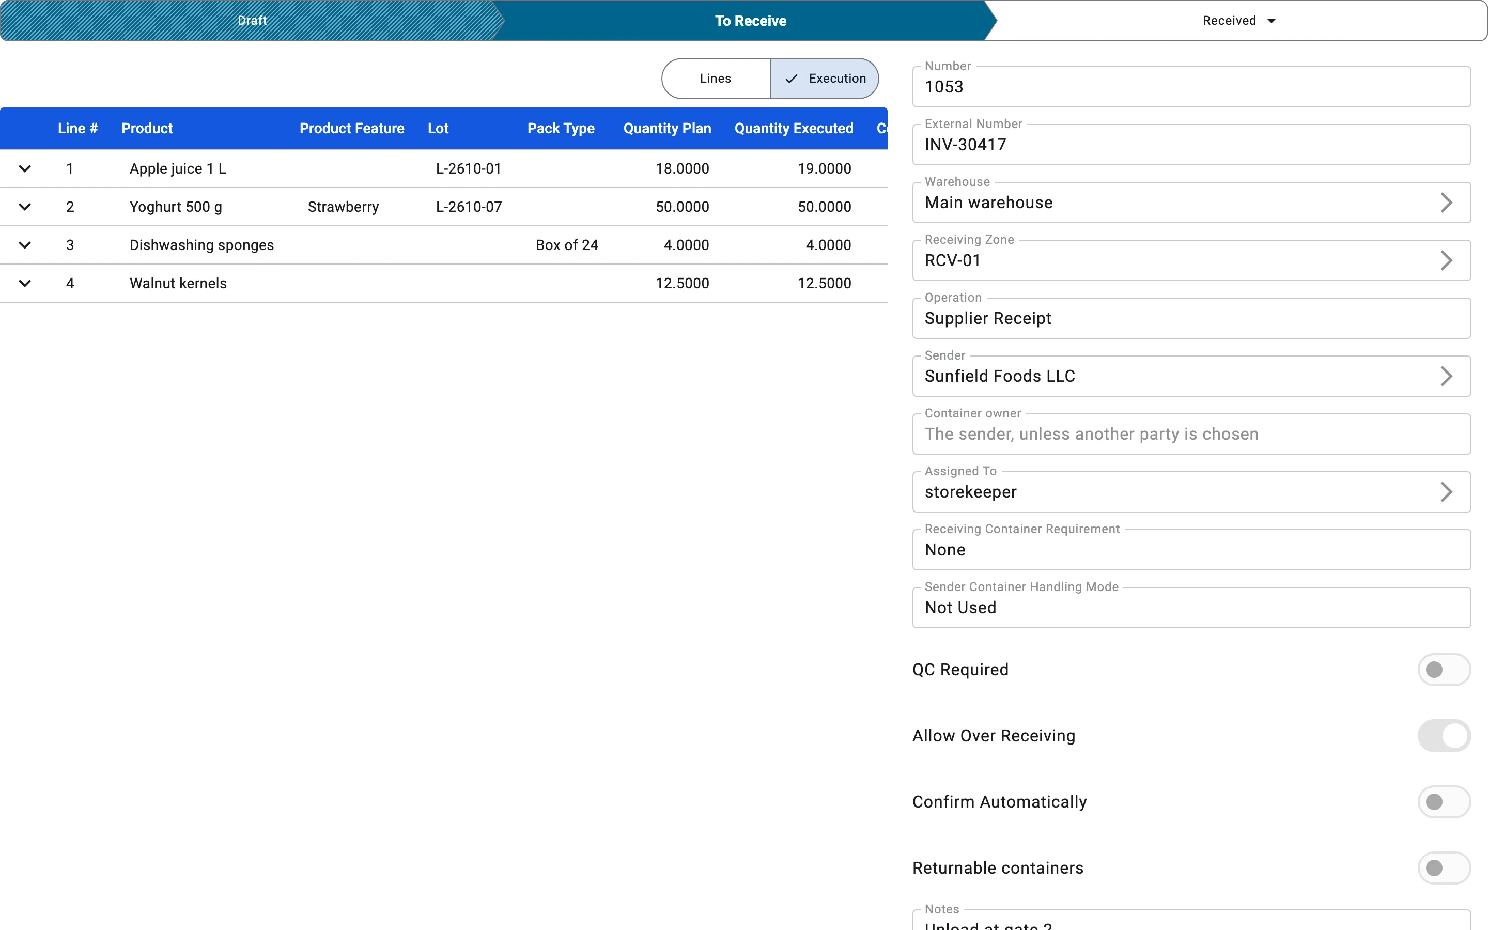Click the Lot column header
Viewport: 1488px width, 930px height.
(x=439, y=129)
